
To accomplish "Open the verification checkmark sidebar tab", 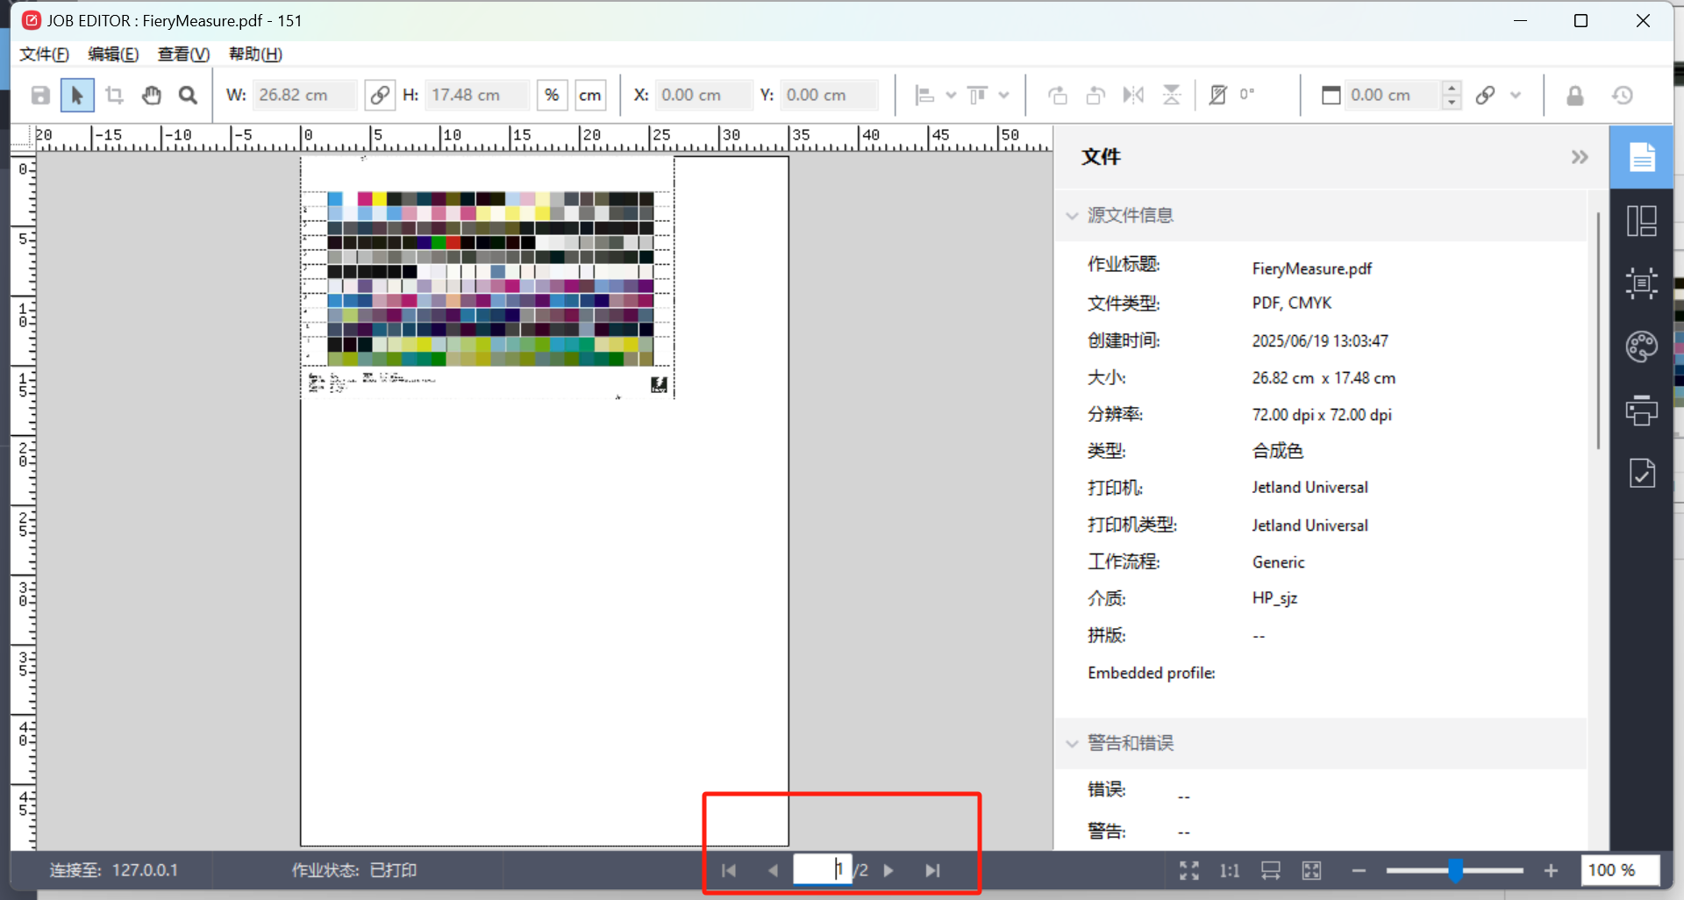I will (x=1642, y=473).
